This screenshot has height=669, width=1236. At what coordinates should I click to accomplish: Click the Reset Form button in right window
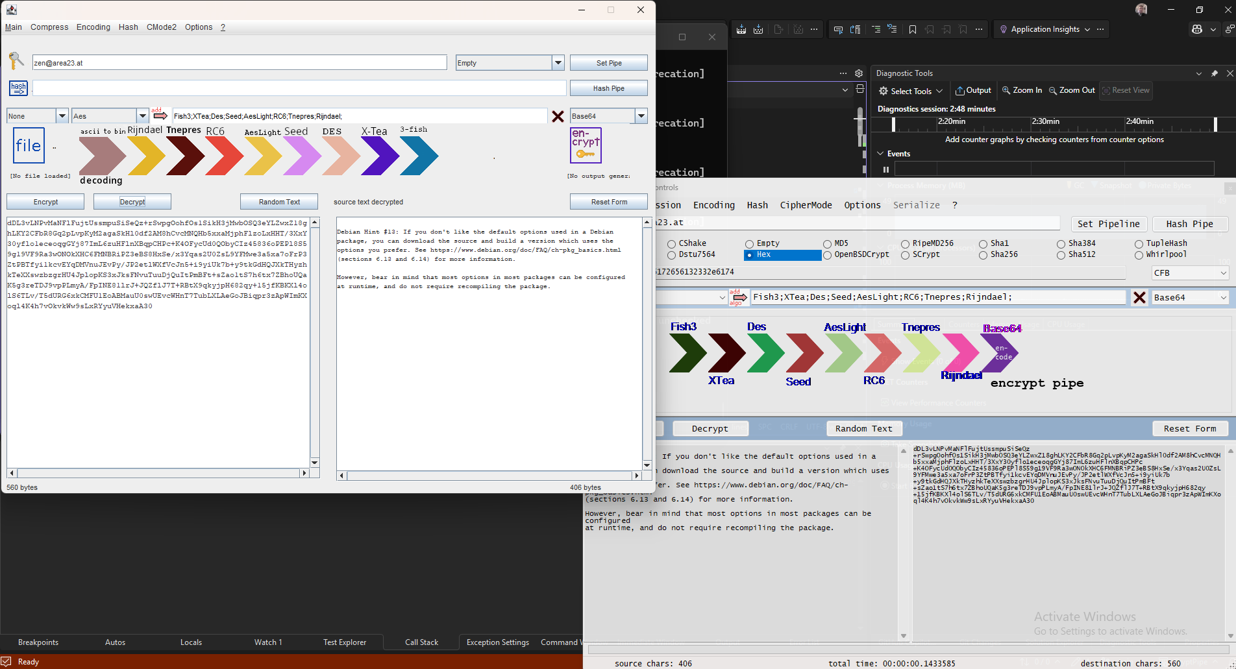(1190, 428)
